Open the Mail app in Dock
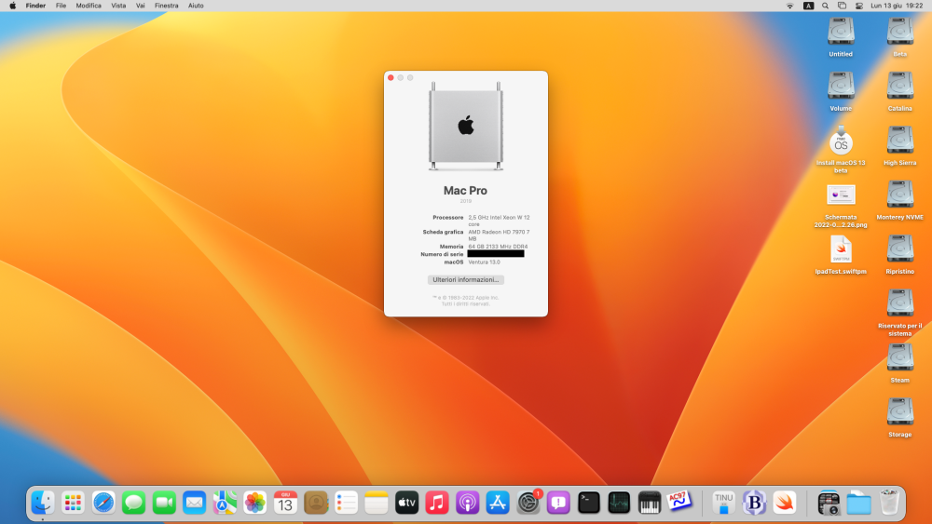 coord(195,504)
